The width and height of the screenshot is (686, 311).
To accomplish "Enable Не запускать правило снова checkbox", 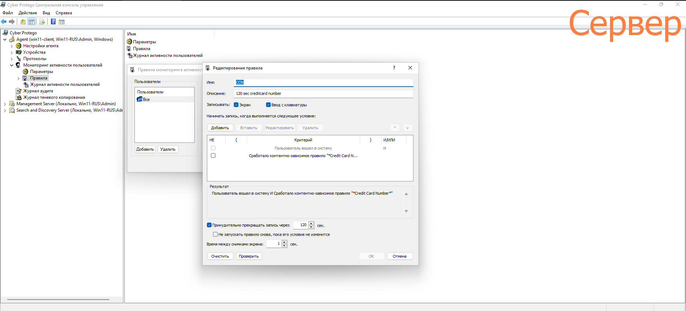I will [x=215, y=234].
